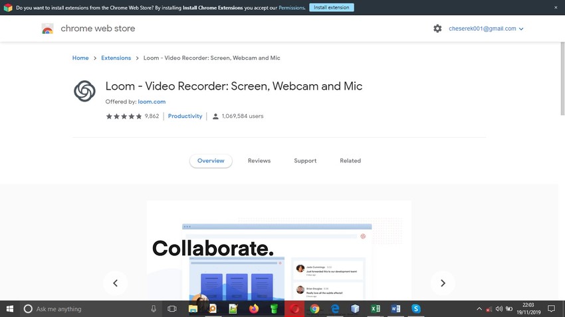The height and width of the screenshot is (317, 565).
Task: Open the settings gear icon
Action: (437, 29)
